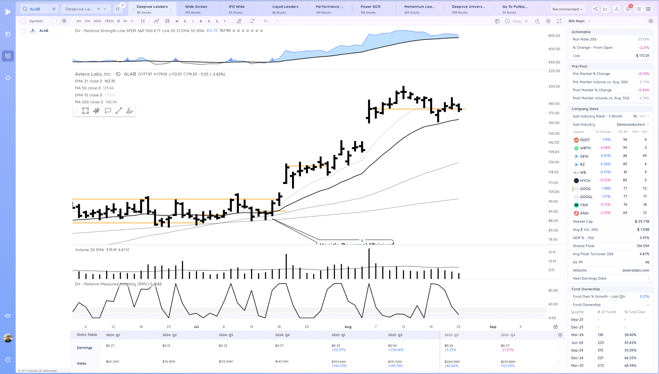The width and height of the screenshot is (659, 374).
Task: Switch to the Wide Screen tab
Action: click(x=196, y=9)
